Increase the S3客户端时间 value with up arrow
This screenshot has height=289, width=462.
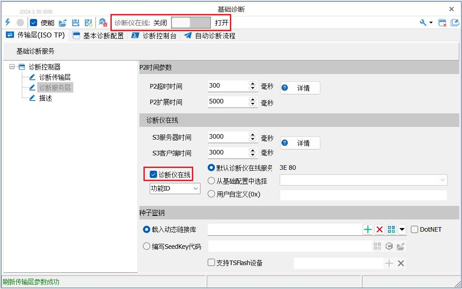(x=252, y=150)
